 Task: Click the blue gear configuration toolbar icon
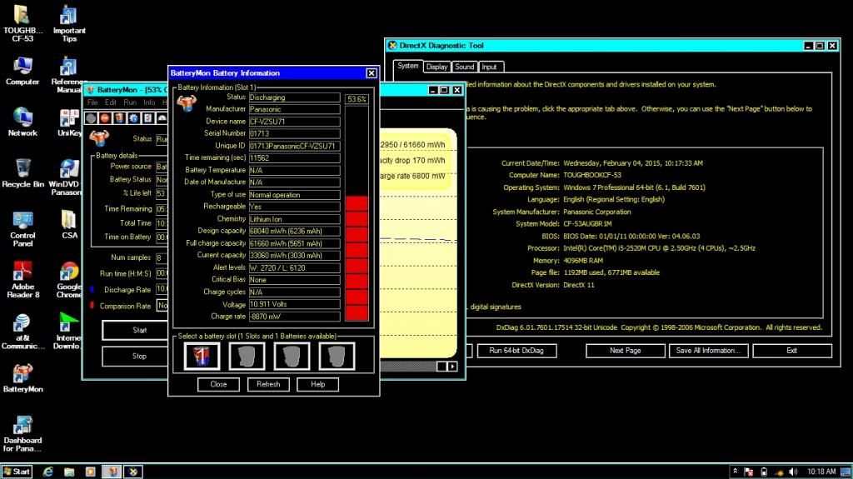point(133,118)
